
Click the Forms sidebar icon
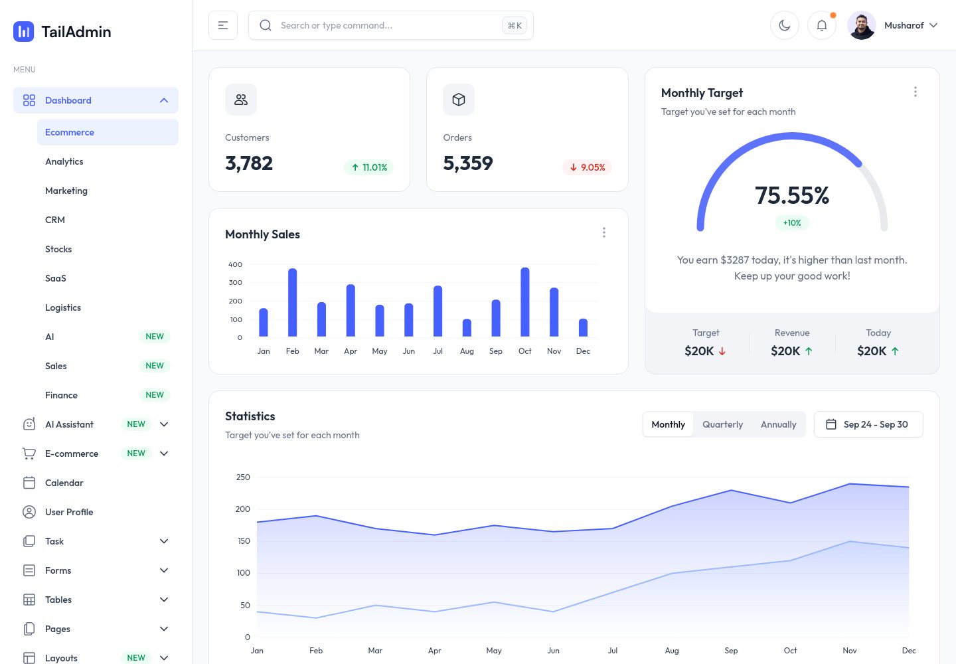click(29, 570)
